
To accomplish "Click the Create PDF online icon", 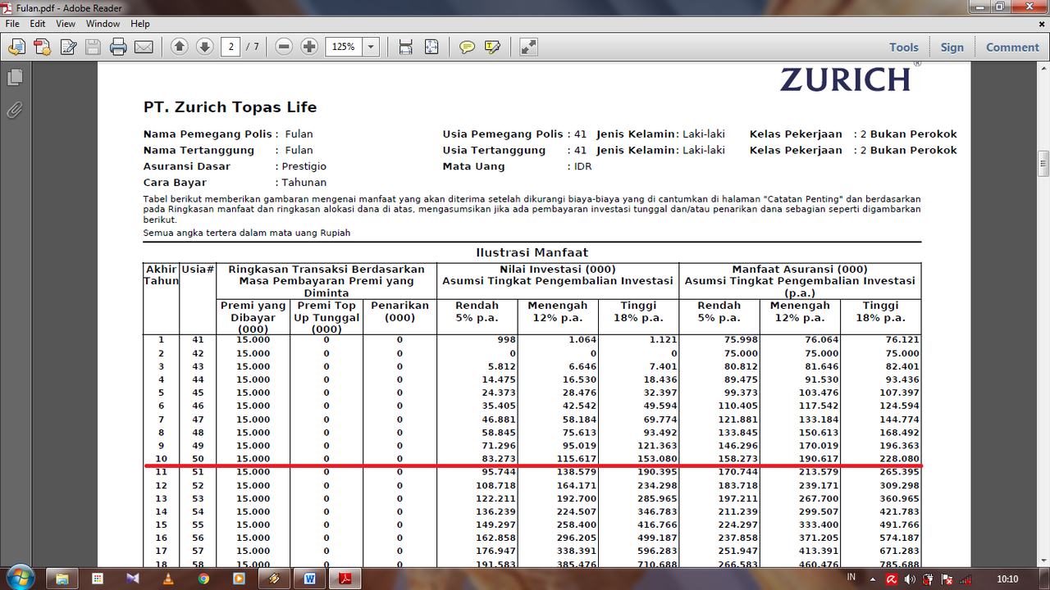I will click(42, 47).
